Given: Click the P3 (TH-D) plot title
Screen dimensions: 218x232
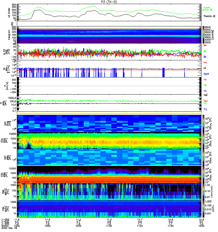Looking at the screenshot, I should [109, 1].
